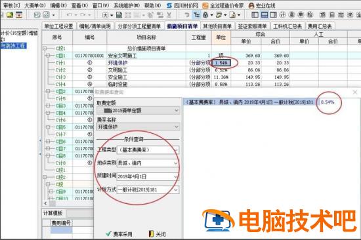Image resolution: width=361 pixels, height=240 pixels.
Task: Click the yellow folder open icon
Action: [x=10, y=15]
